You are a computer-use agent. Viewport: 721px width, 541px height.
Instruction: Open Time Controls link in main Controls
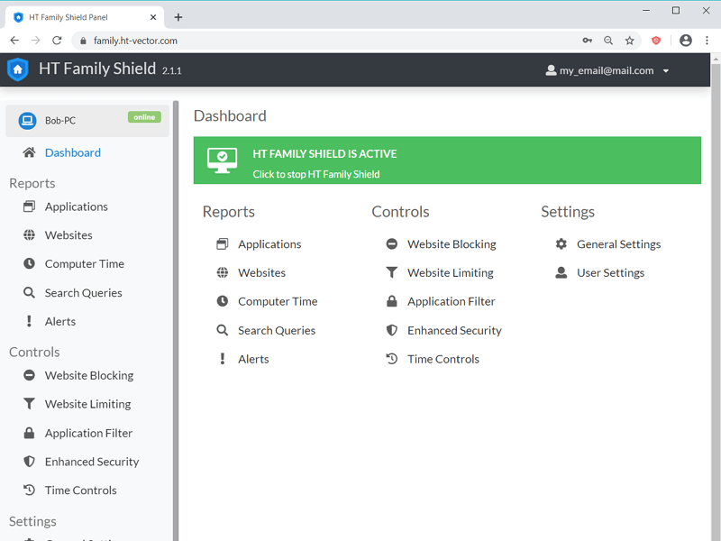443,359
